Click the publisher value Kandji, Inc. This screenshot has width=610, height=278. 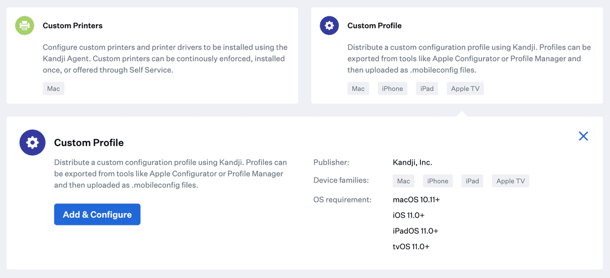coord(412,163)
